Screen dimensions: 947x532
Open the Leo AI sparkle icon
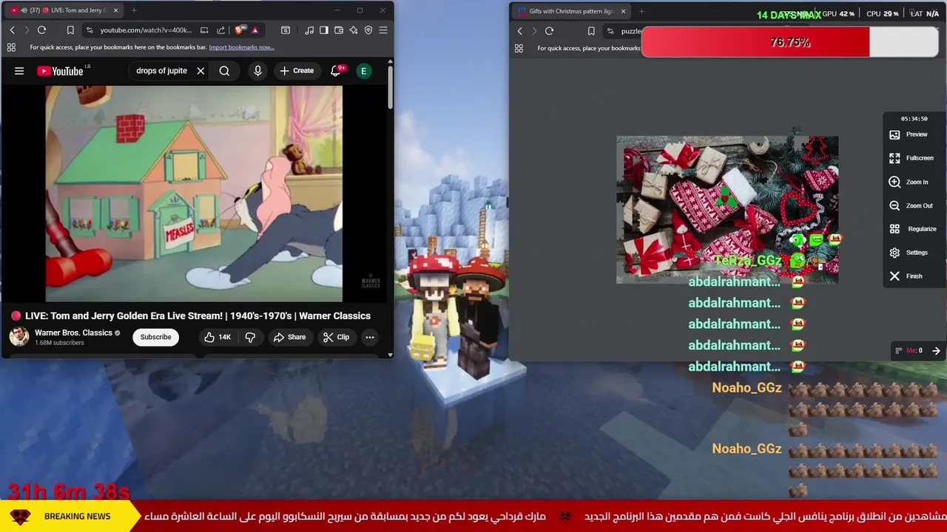(354, 30)
